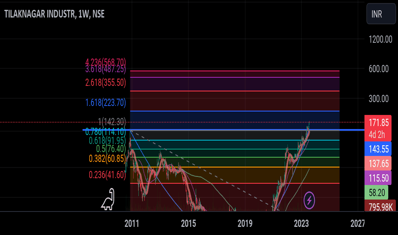
Task: Click the 3.618(487.25) Fibonacci label
Action: [105, 69]
